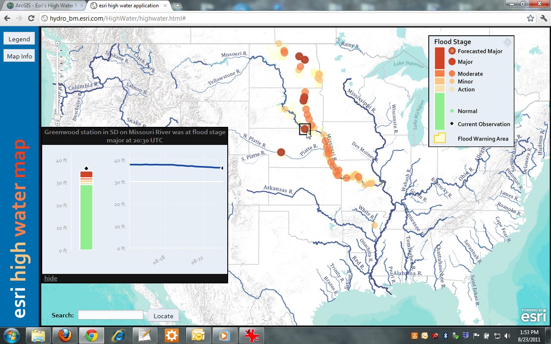
Task: Click the Minor legend symbol
Action: pos(452,81)
